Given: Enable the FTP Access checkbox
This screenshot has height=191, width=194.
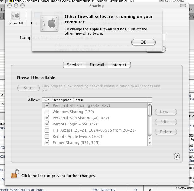Looking at the screenshot, I should (47, 130).
